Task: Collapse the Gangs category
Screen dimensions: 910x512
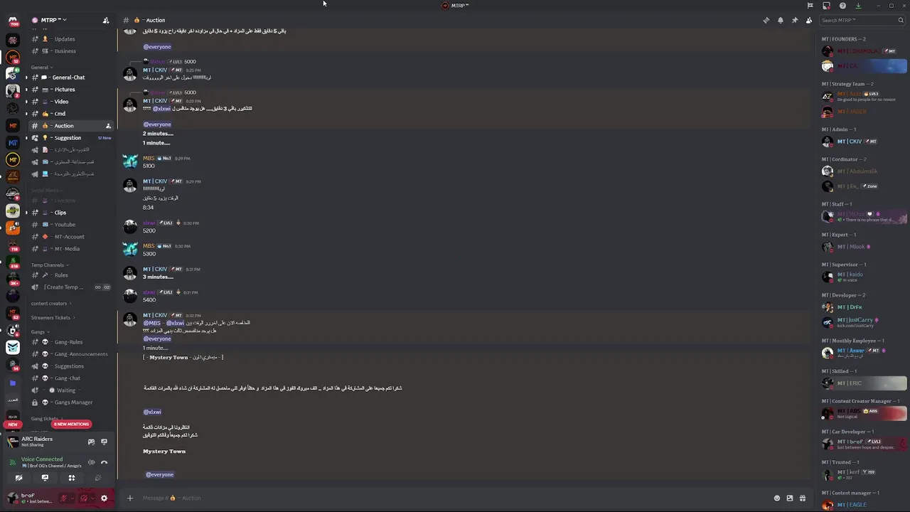Action: point(39,332)
